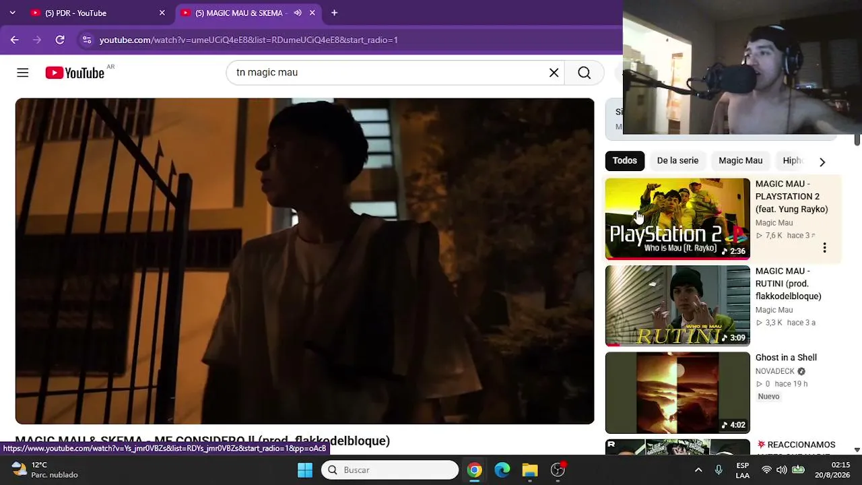Screen dimensions: 862x485
Task: Open the RUTINI video thumbnail
Action: coord(677,306)
